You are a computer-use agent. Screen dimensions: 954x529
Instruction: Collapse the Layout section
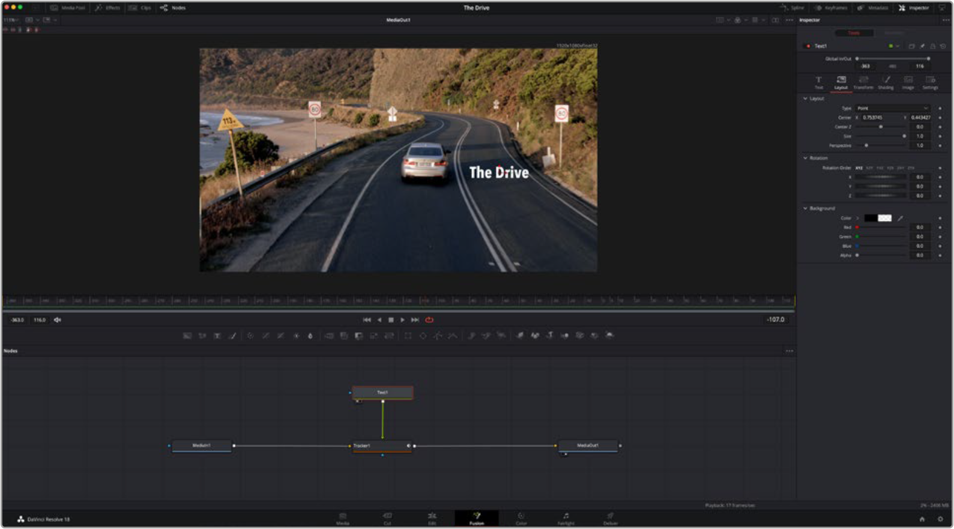coord(806,98)
